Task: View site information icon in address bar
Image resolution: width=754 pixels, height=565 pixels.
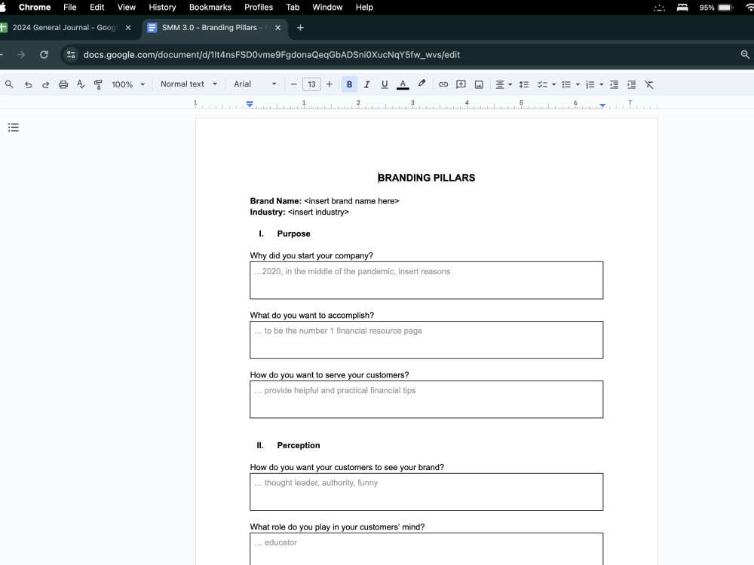Action: [71, 55]
